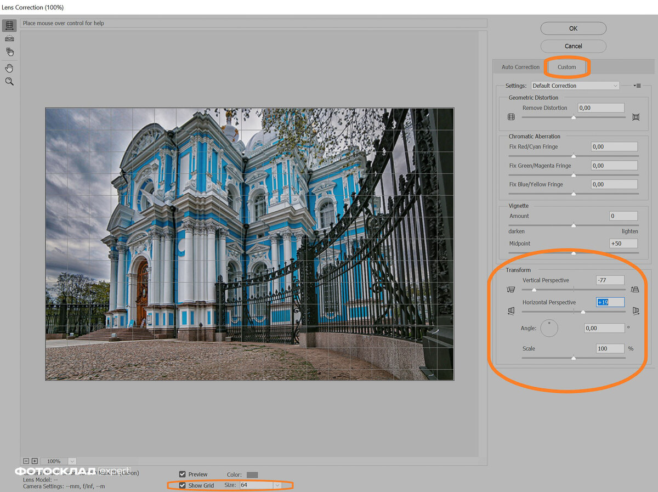Image resolution: width=658 pixels, height=492 pixels.
Task: Click right vertical perspective icon
Action: click(x=636, y=289)
